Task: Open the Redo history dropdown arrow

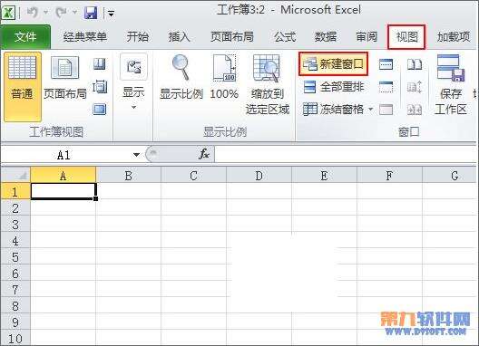Action: [x=74, y=13]
